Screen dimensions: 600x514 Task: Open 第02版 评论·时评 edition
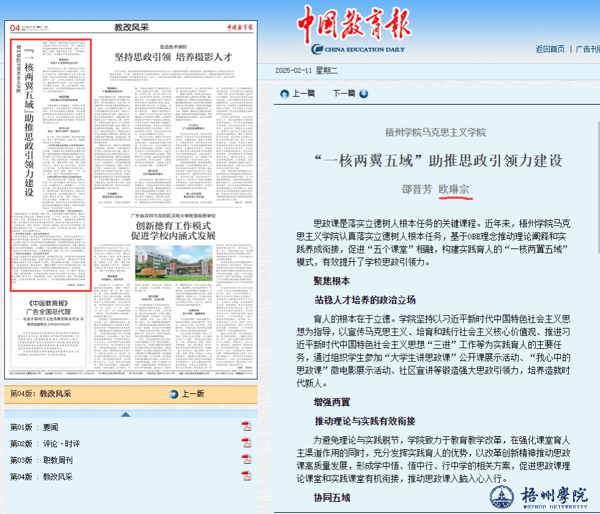tap(45, 444)
